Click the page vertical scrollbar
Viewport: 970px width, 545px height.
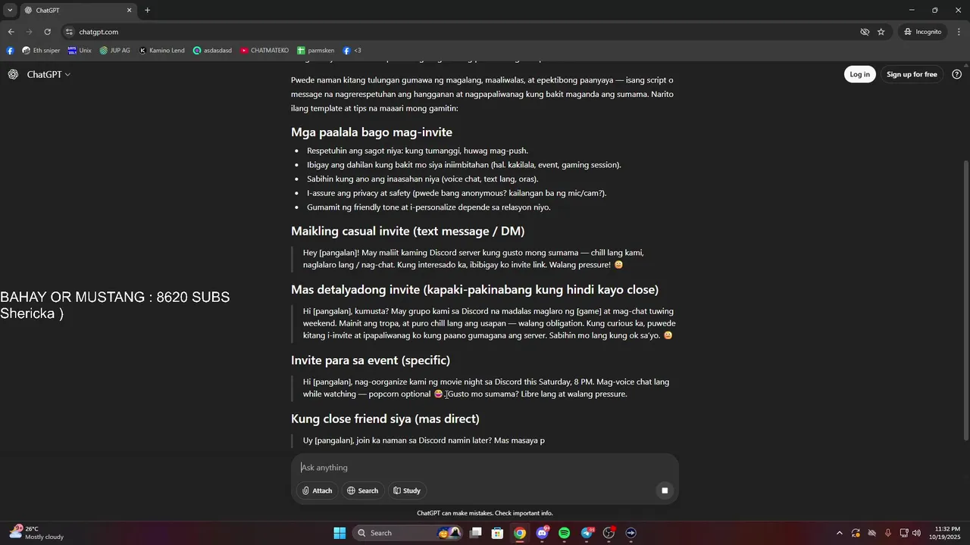coord(965,299)
